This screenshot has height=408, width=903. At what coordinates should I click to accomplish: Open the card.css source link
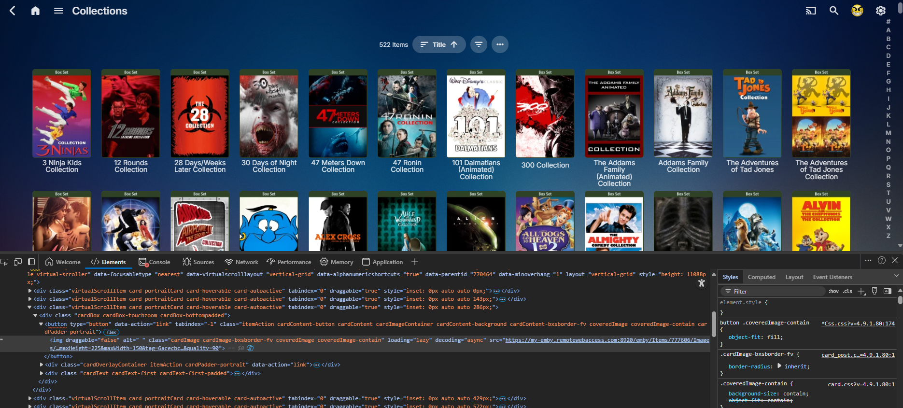pos(861,384)
